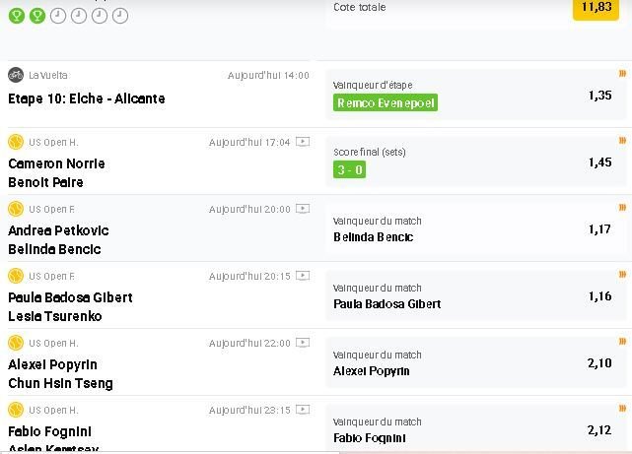Viewport: 632px width, 454px height.
Task: Click the first pending clock indicator
Action: click(58, 16)
